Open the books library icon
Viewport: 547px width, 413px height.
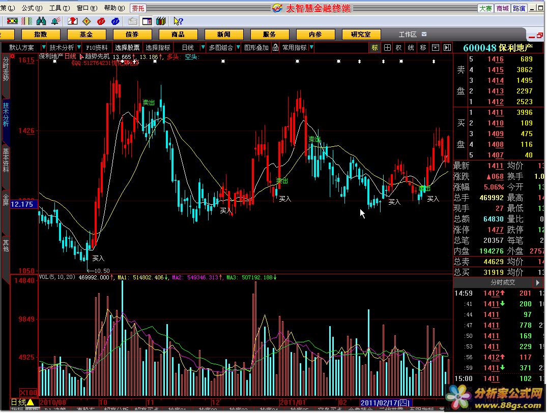(x=161, y=22)
